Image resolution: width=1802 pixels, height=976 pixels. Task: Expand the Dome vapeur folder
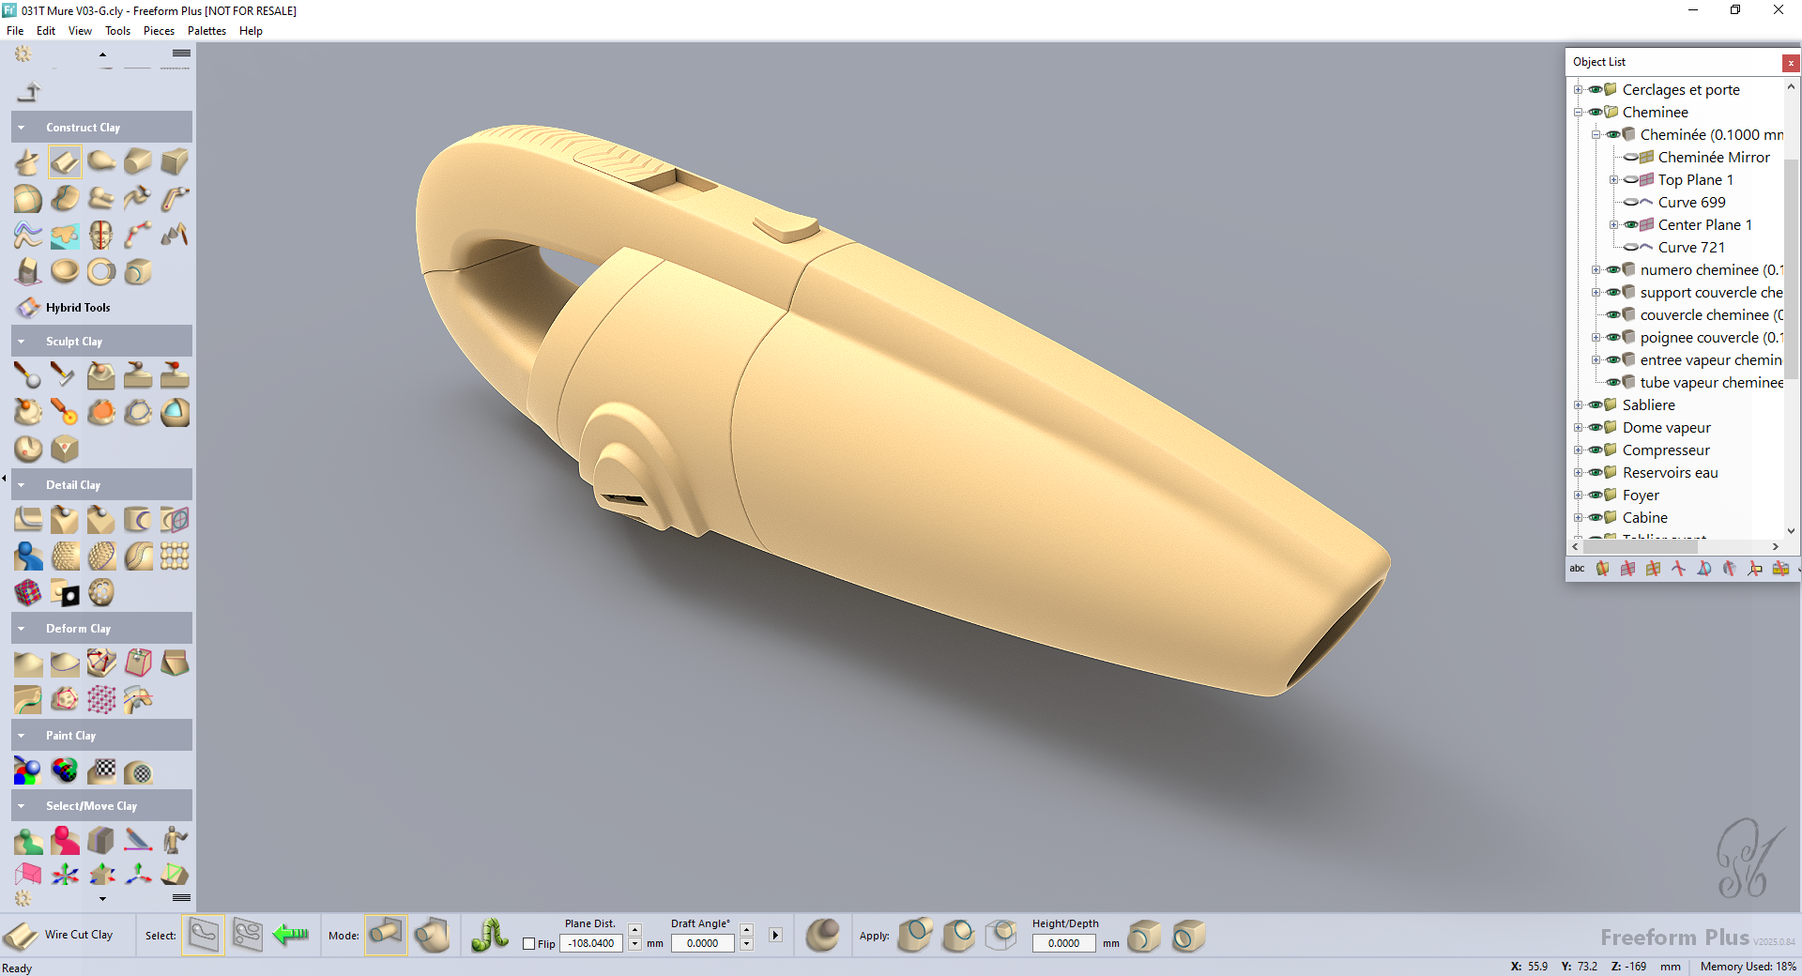pyautogui.click(x=1578, y=428)
